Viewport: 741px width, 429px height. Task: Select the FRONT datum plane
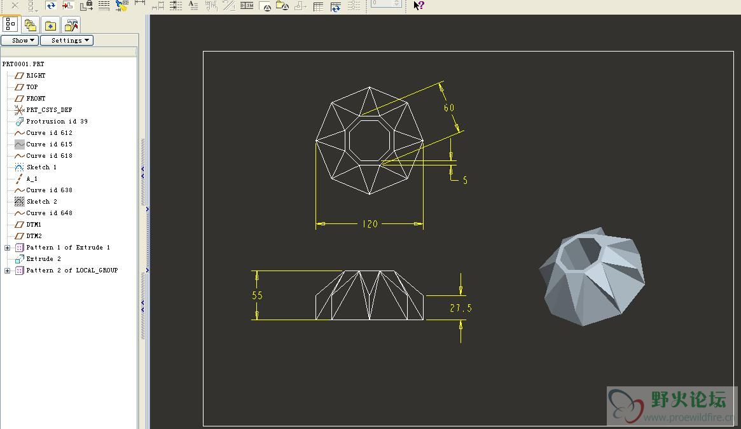click(x=36, y=99)
